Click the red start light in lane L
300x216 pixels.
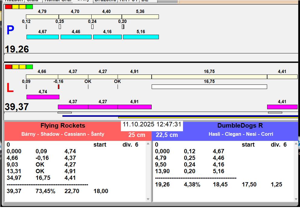click(x=8, y=67)
